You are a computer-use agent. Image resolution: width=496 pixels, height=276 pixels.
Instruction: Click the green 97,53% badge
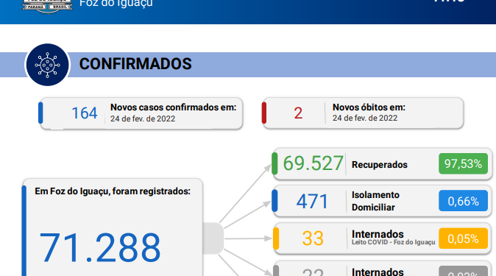point(463,164)
